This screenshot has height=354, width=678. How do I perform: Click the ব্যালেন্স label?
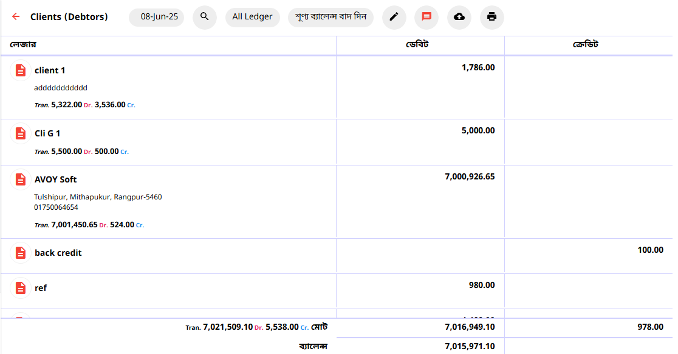tap(313, 346)
